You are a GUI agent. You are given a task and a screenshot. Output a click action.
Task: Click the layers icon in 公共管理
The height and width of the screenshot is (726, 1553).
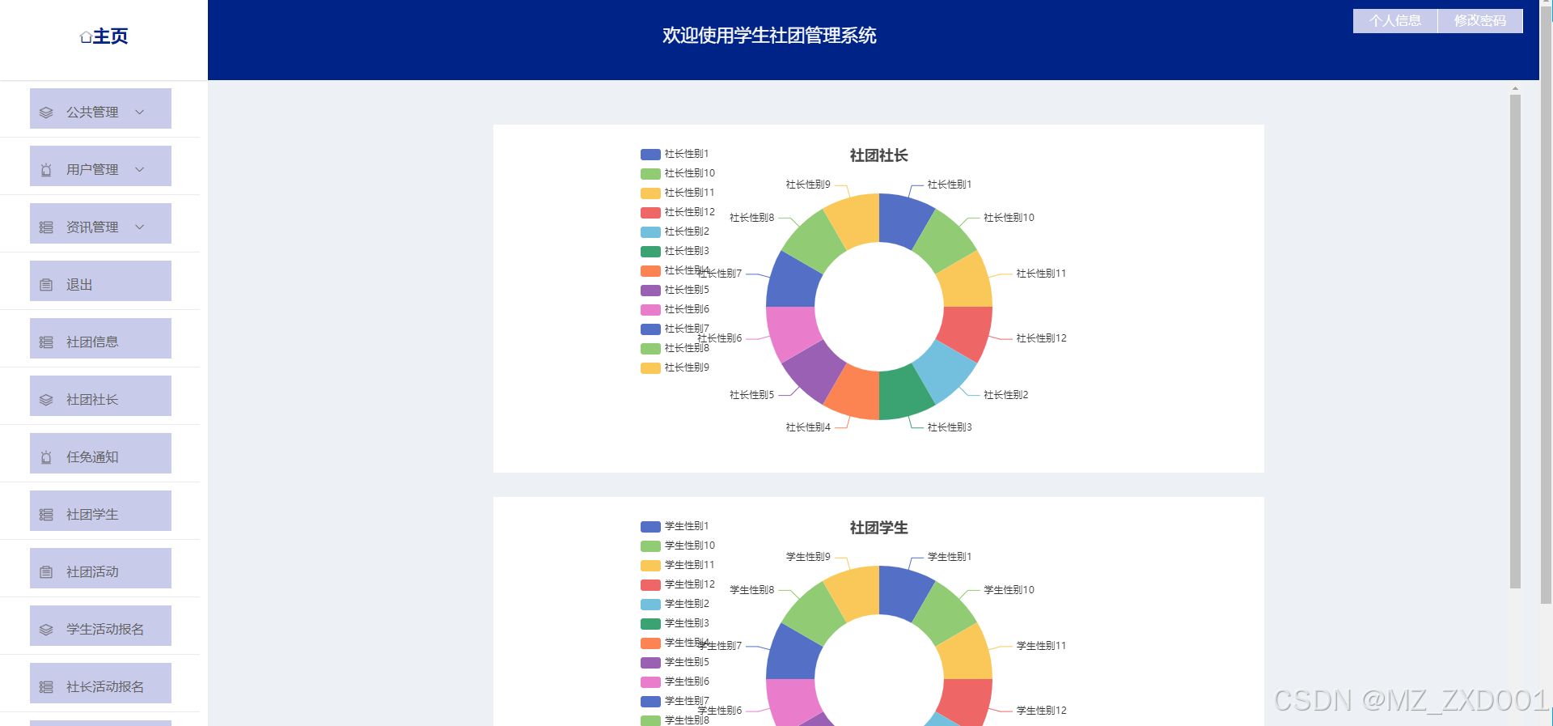46,113
